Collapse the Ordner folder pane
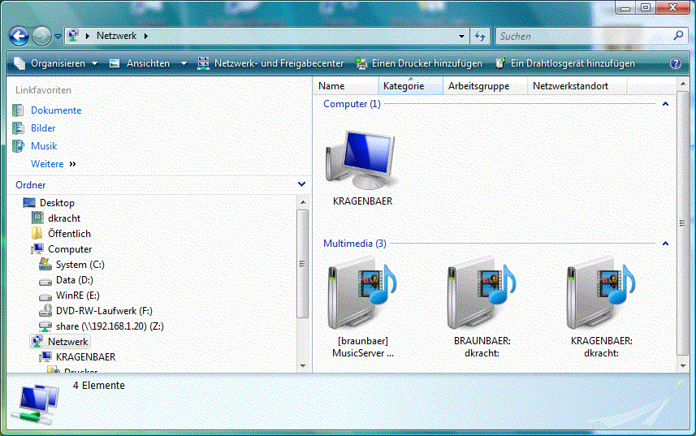 coord(301,185)
